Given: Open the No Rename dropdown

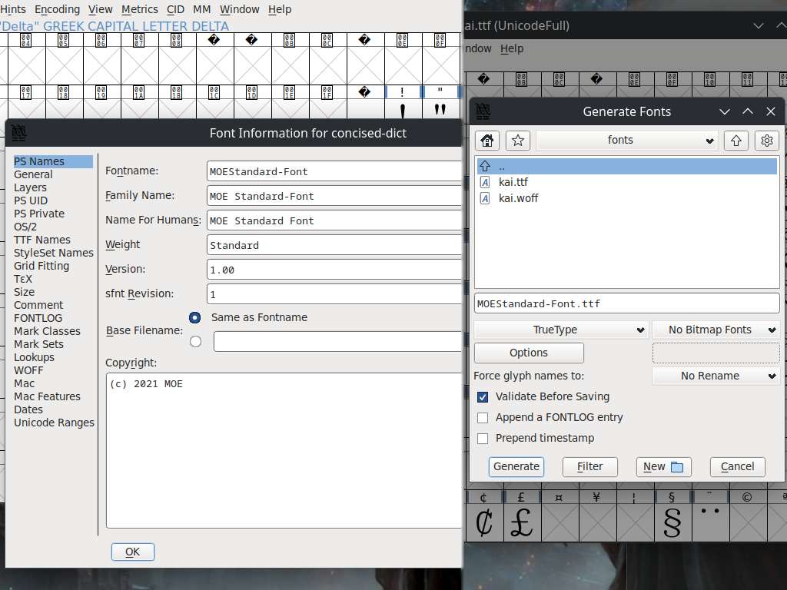Looking at the screenshot, I should (716, 376).
